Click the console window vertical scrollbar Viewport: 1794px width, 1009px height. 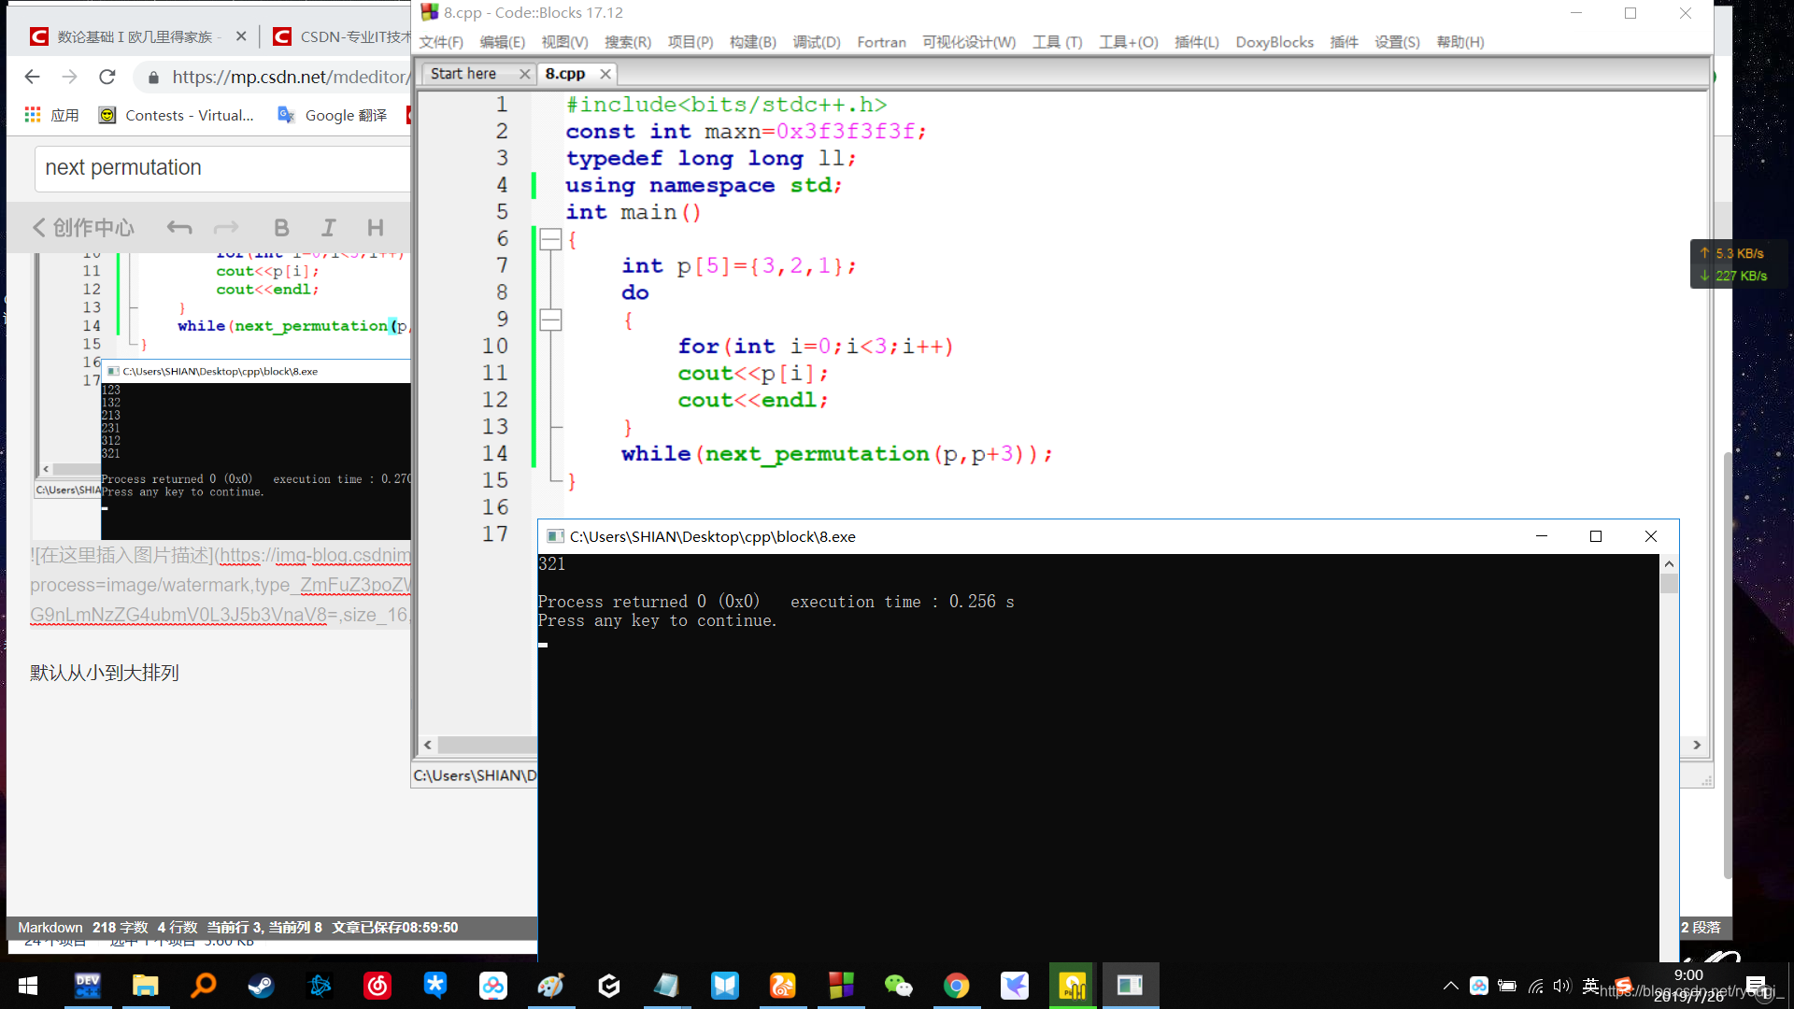pos(1669,747)
